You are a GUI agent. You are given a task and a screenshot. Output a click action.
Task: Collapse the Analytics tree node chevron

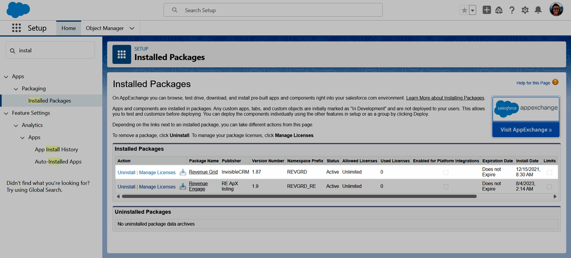[16, 125]
